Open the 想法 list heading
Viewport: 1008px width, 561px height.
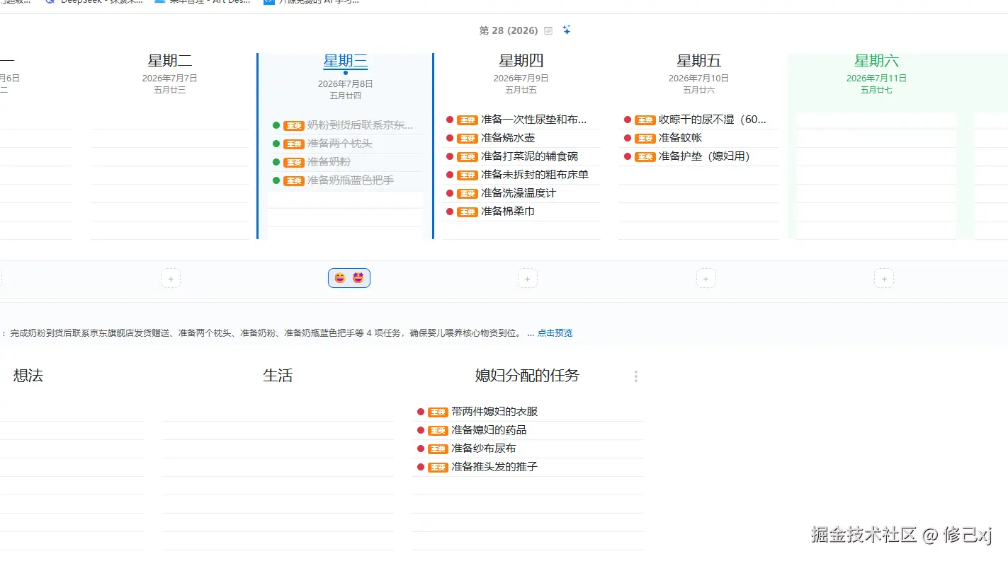pos(28,376)
